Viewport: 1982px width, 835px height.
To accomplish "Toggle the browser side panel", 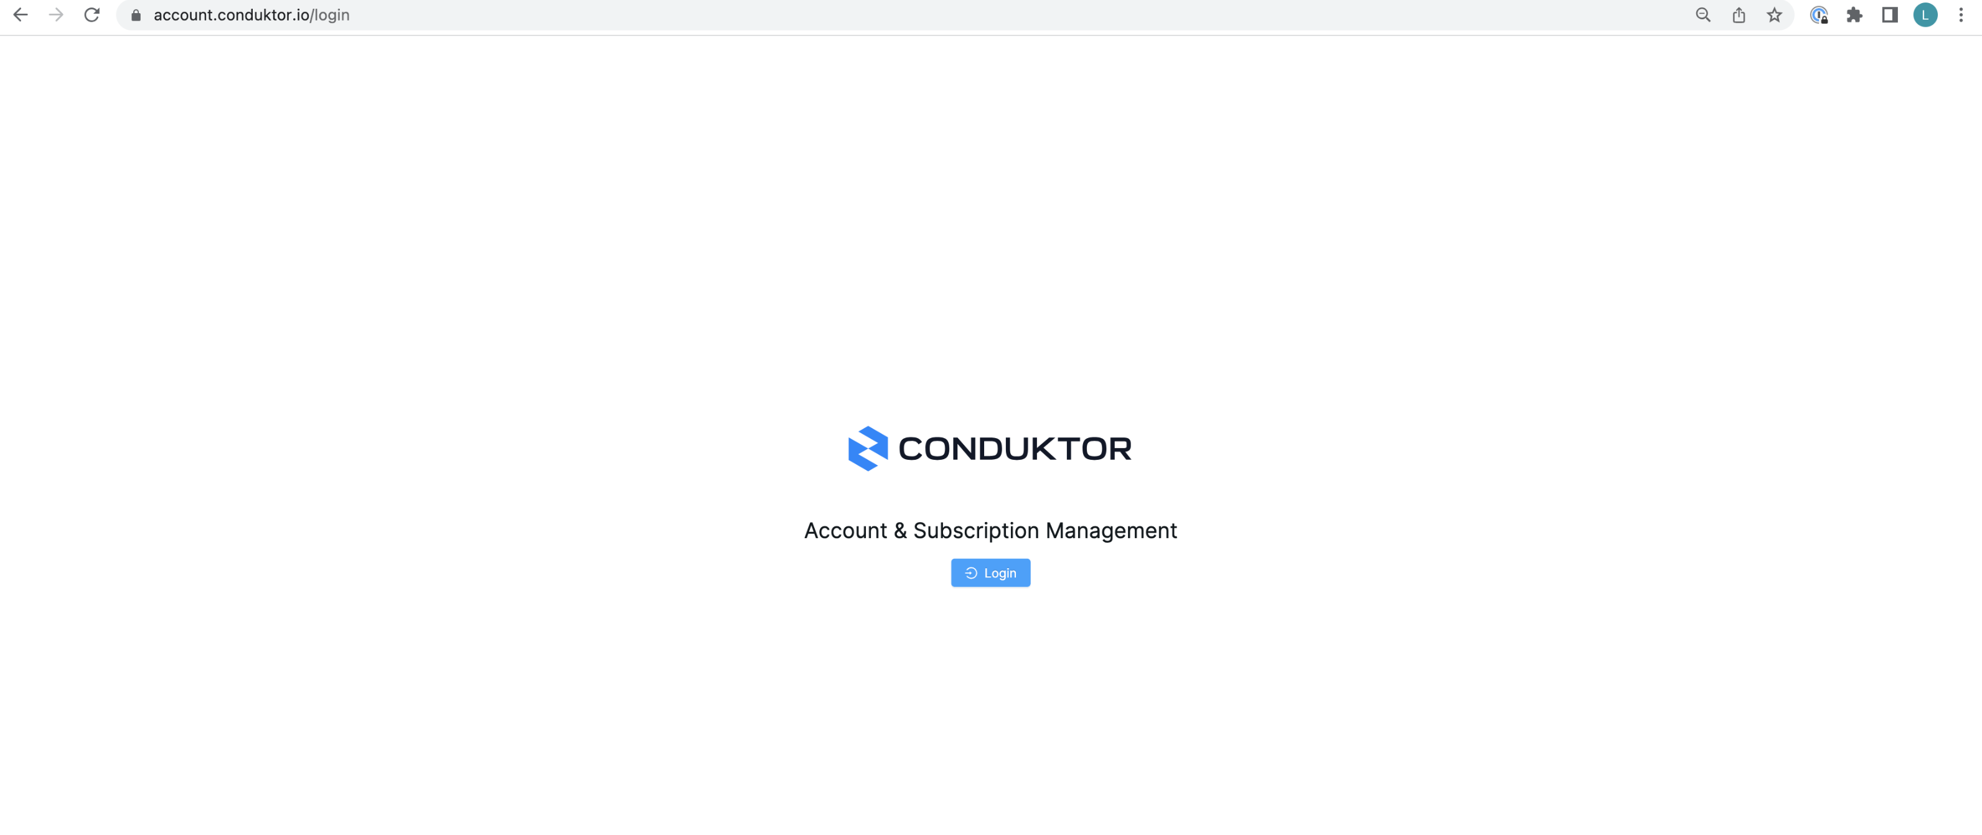I will click(1890, 14).
